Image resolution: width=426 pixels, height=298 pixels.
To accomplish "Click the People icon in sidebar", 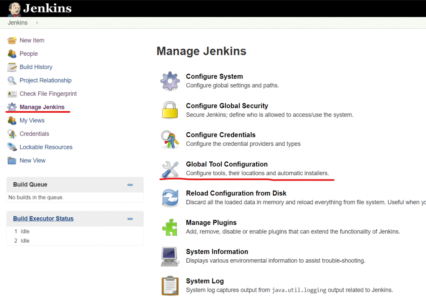I will click(x=12, y=54).
